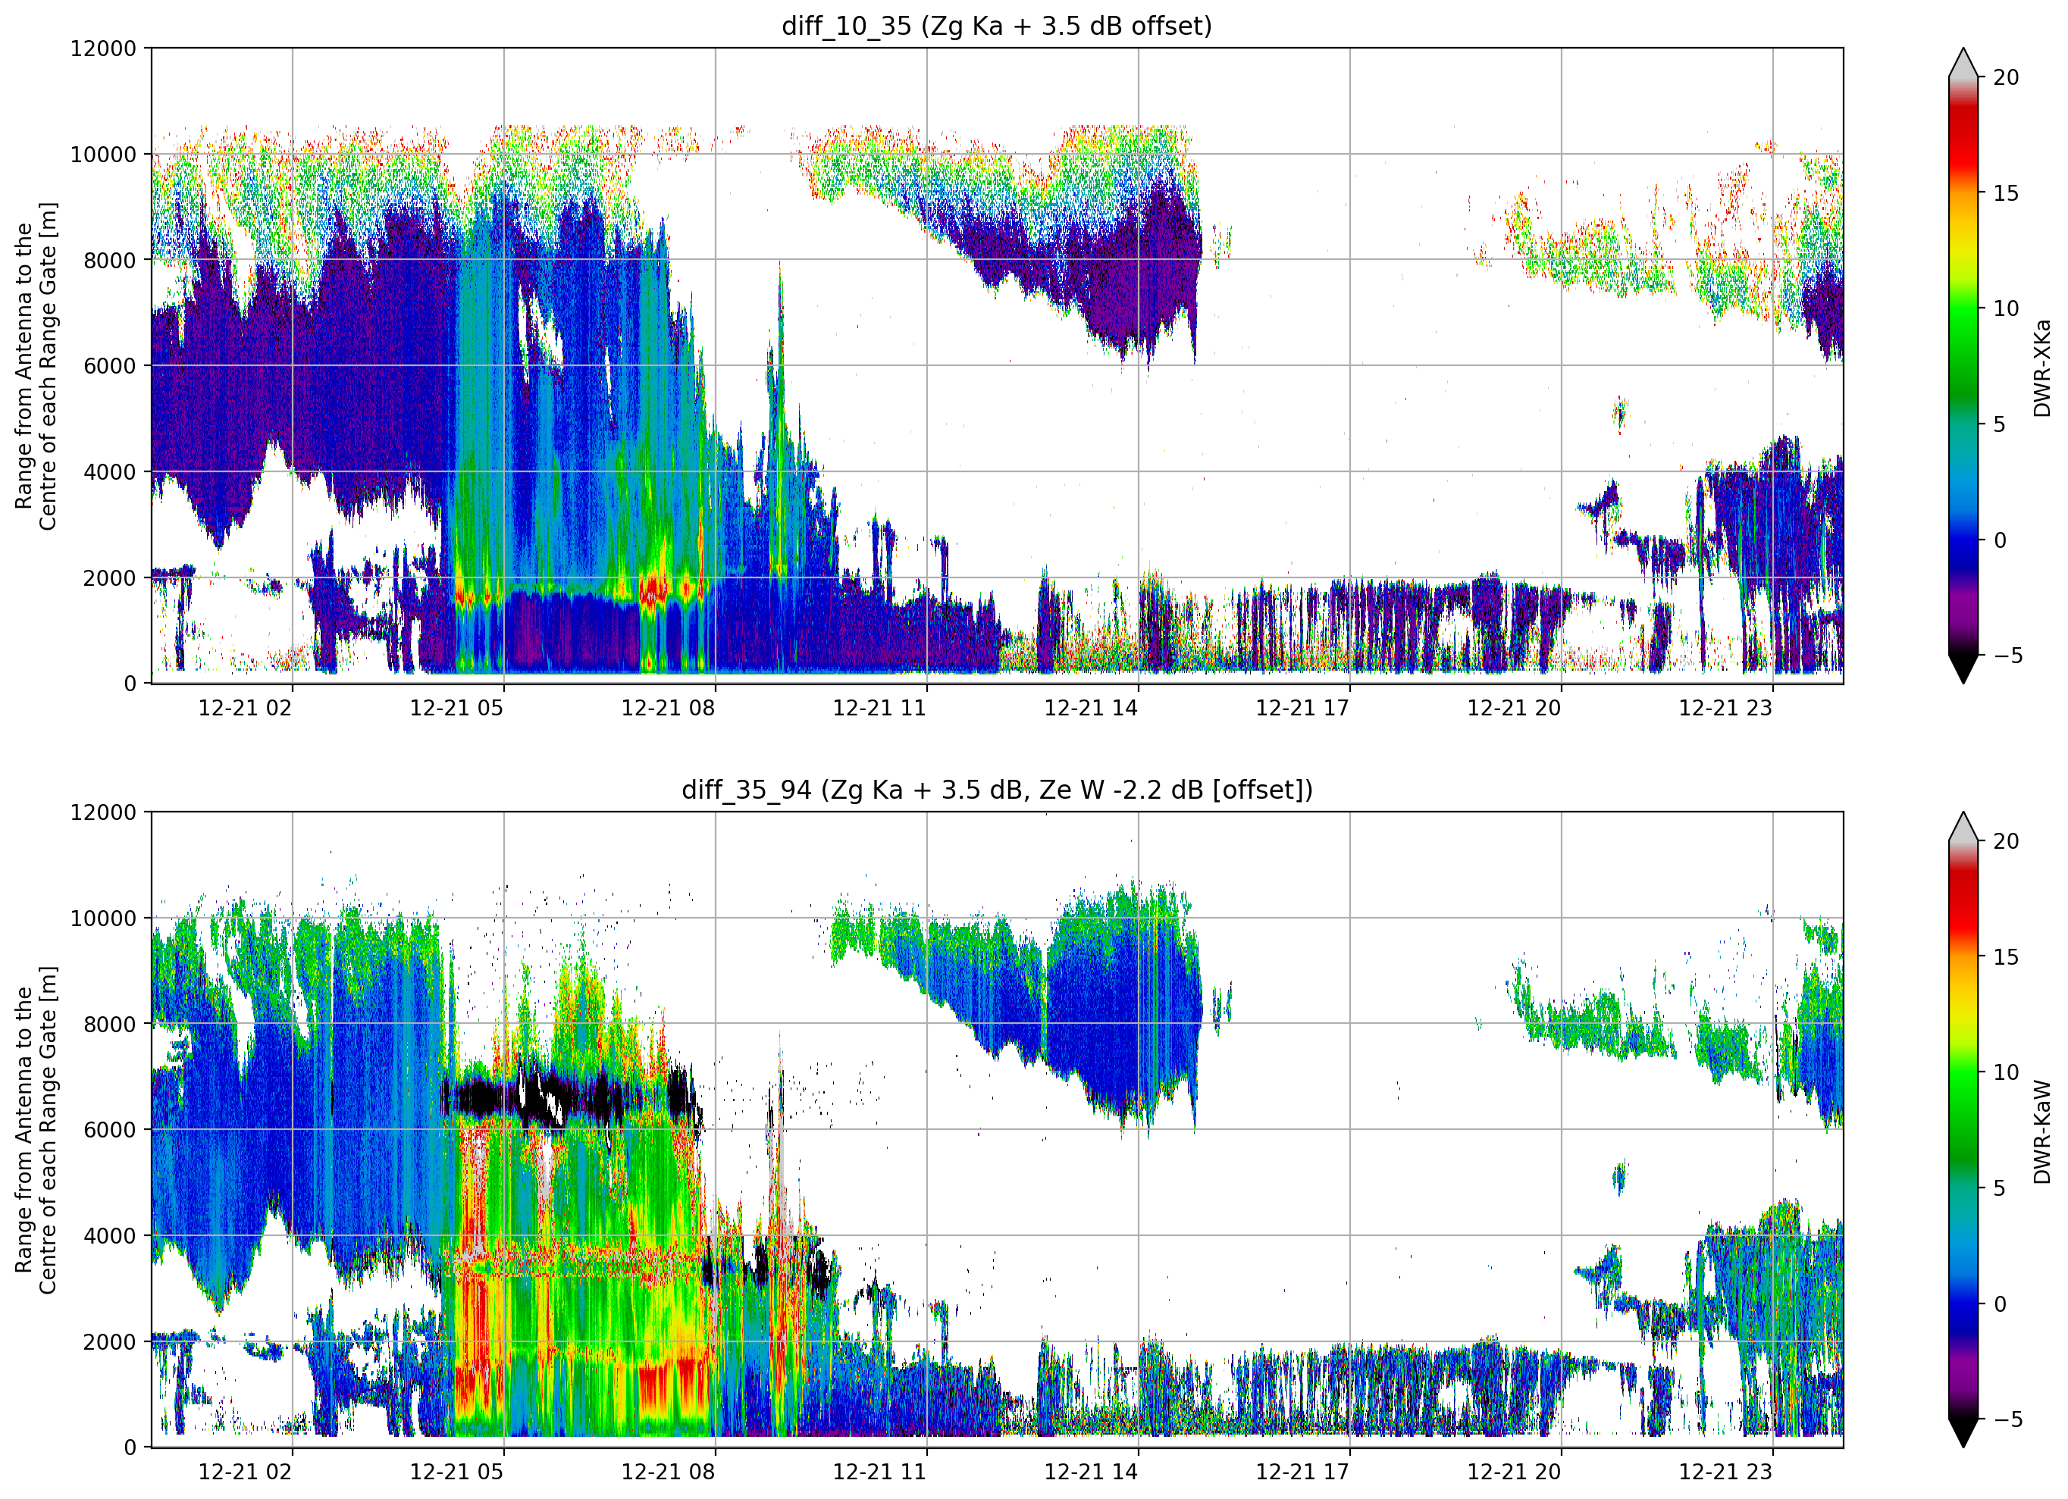The width and height of the screenshot is (2068, 1499).
Task: Click the top plot colorbar
Action: pyautogui.click(x=1963, y=365)
